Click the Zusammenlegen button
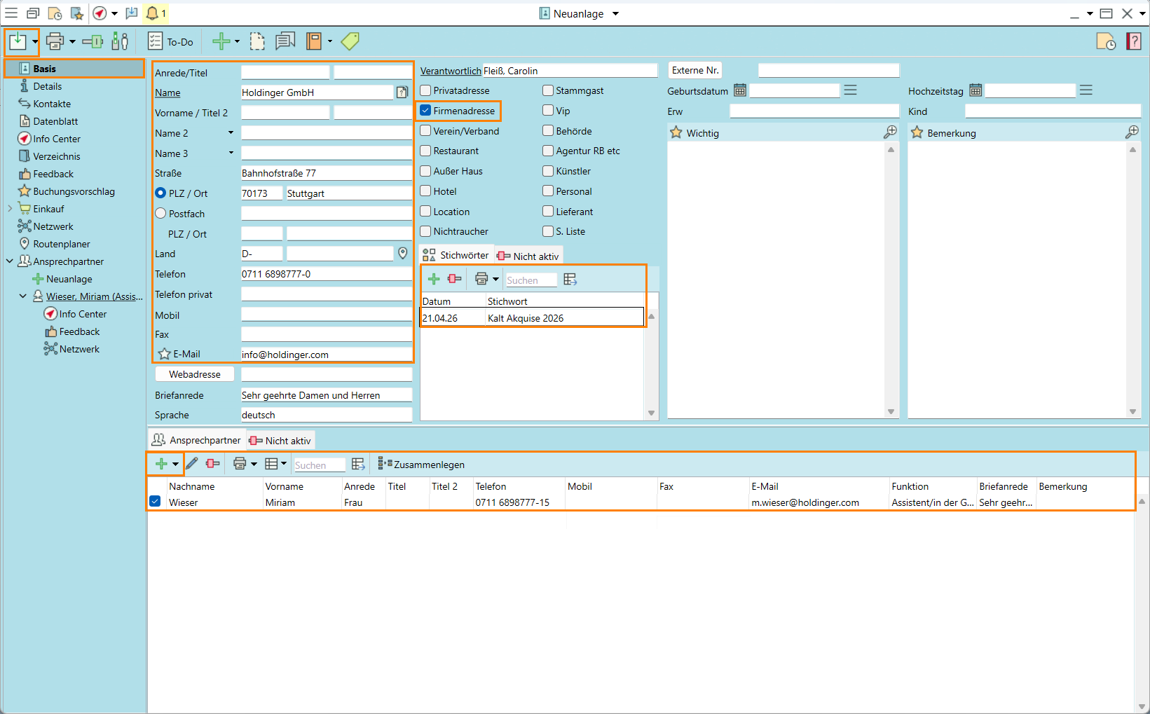The width and height of the screenshot is (1150, 714). click(421, 464)
